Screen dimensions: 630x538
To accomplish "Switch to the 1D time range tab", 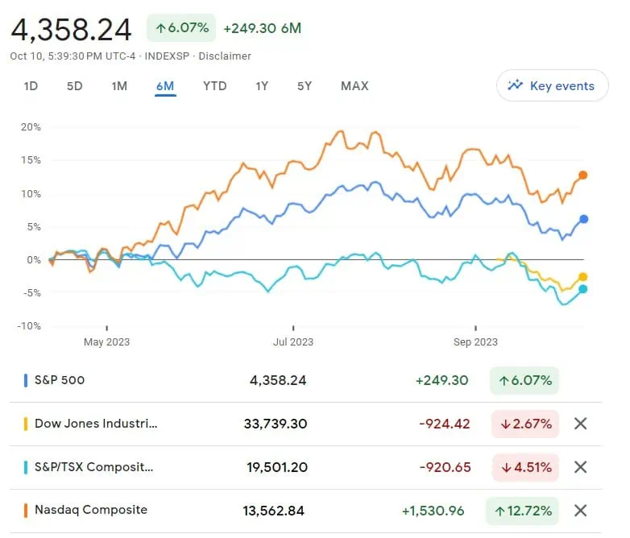I will [31, 86].
